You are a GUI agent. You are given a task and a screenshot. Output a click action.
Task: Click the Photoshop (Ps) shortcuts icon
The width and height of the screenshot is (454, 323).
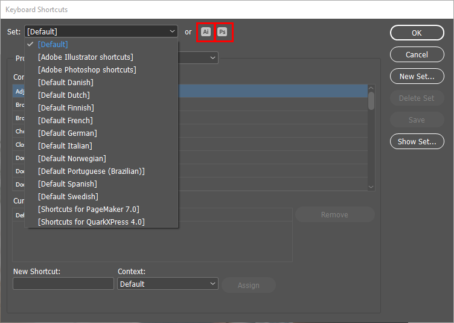(x=222, y=32)
